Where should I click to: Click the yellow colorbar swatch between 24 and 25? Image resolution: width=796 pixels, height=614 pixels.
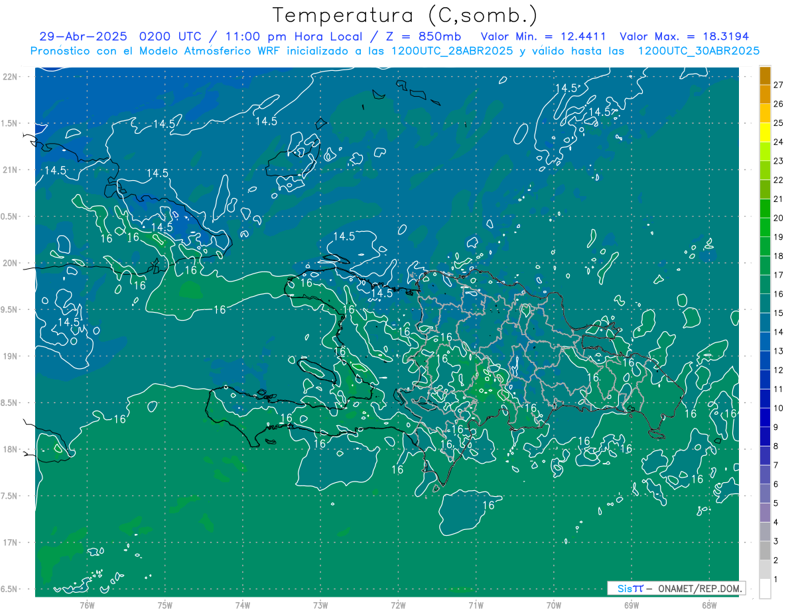(765, 132)
